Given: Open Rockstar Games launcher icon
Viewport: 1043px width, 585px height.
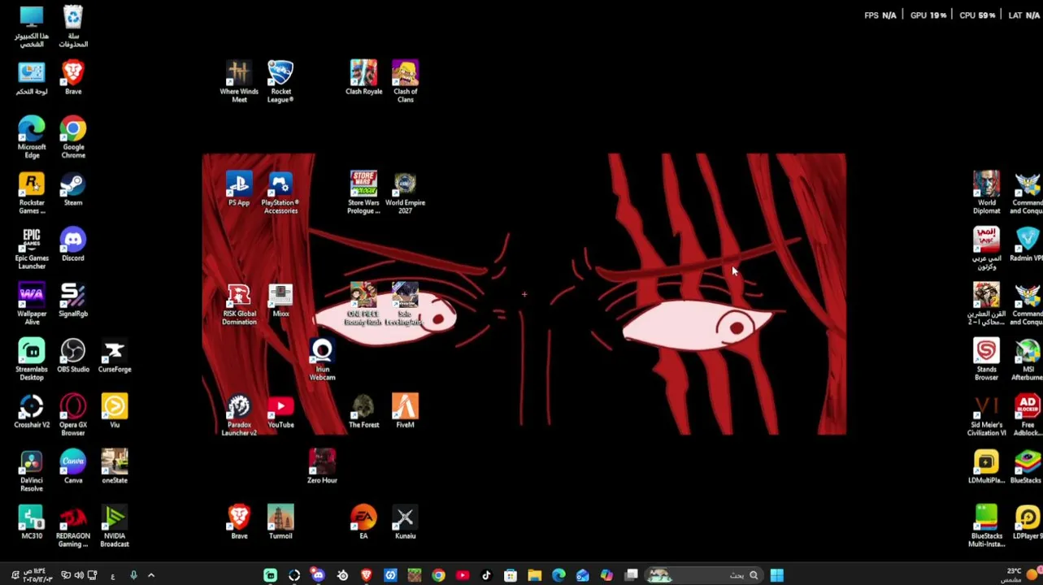Looking at the screenshot, I should pos(32,193).
